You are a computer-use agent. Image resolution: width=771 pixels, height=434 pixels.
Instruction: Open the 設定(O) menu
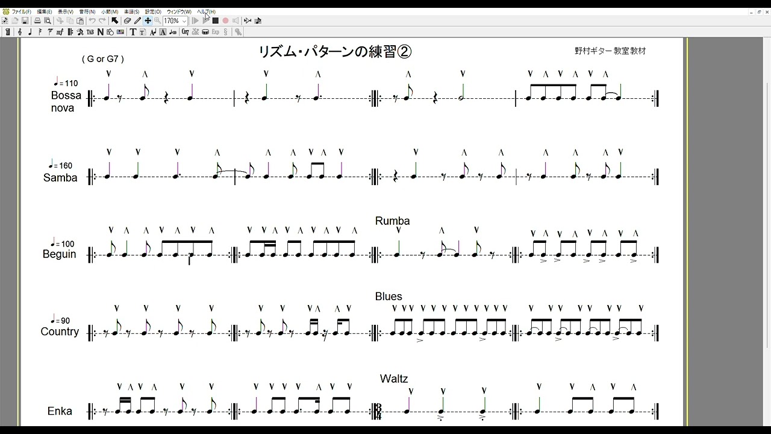[x=153, y=11]
